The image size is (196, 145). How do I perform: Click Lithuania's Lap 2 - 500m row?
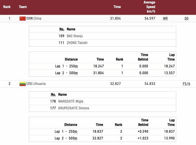66,138
